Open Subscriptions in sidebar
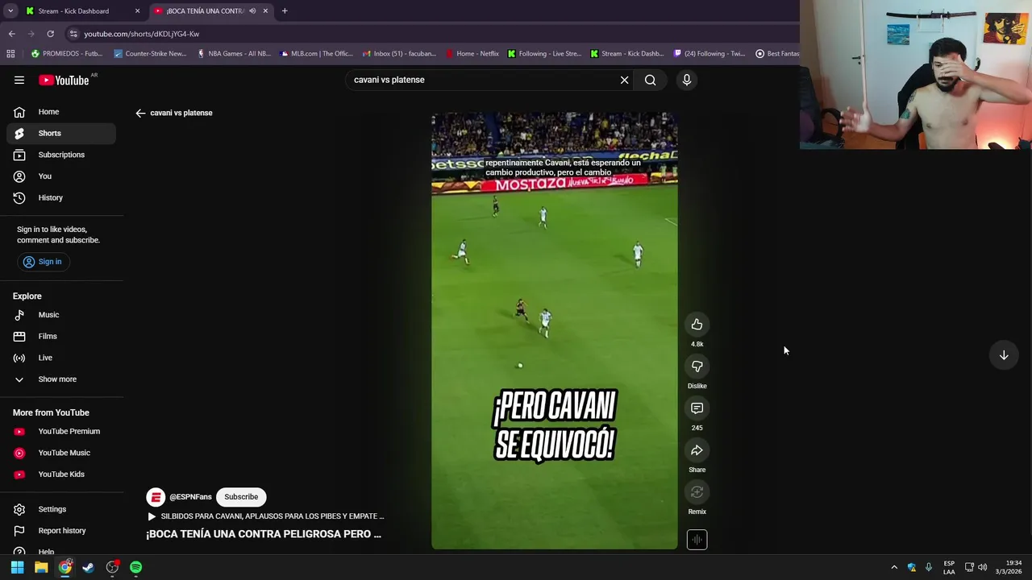This screenshot has height=580, width=1032. [x=61, y=155]
